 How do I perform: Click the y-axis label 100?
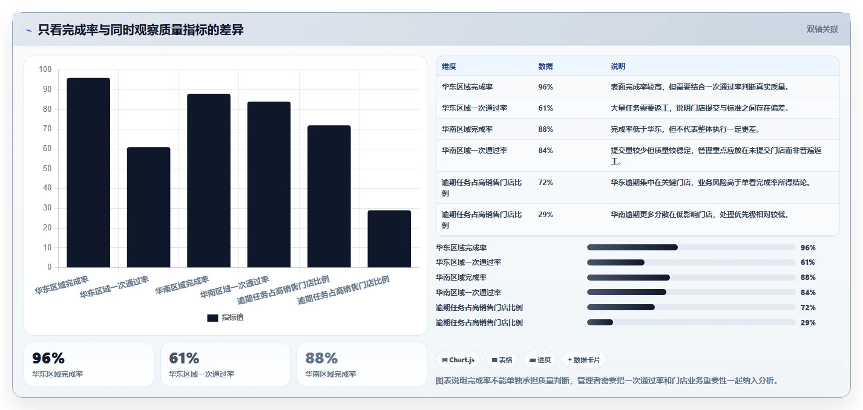click(45, 70)
